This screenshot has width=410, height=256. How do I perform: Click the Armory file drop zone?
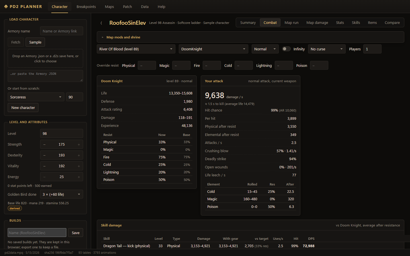[45, 58]
